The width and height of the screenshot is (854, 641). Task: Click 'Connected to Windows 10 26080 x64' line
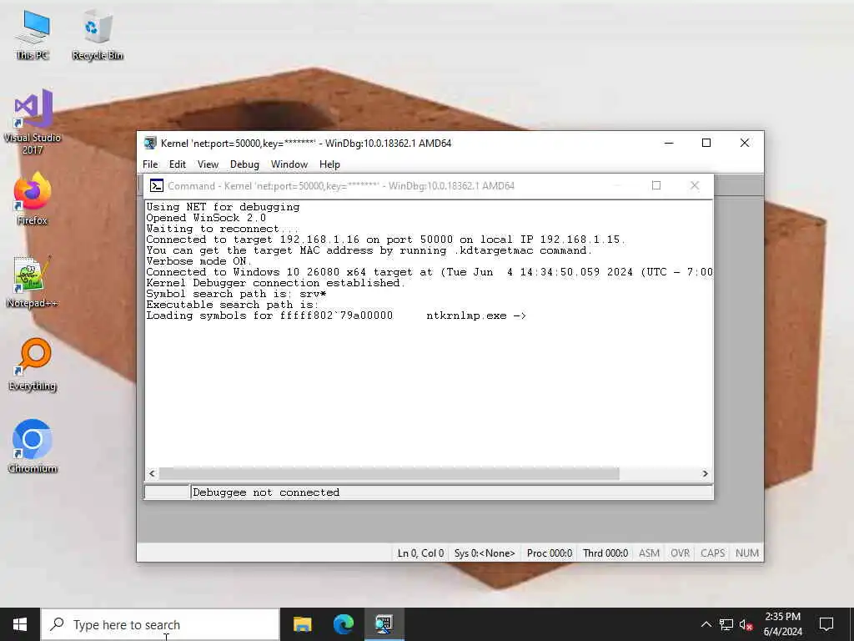(430, 272)
